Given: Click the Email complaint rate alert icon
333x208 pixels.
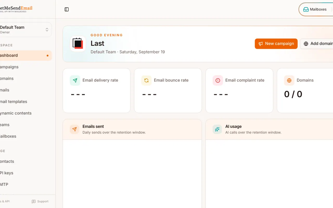Looking at the screenshot, I should pyautogui.click(x=218, y=80).
